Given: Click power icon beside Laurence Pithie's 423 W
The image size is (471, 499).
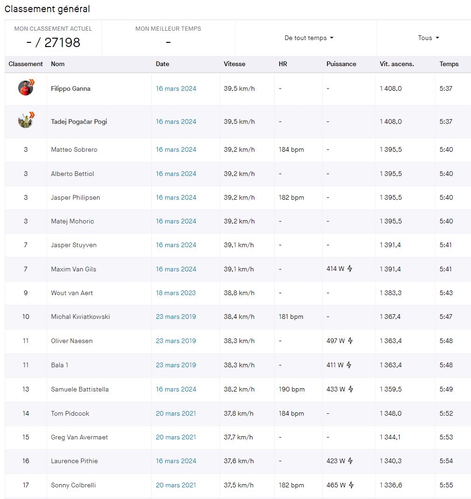Looking at the screenshot, I should pos(350,461).
